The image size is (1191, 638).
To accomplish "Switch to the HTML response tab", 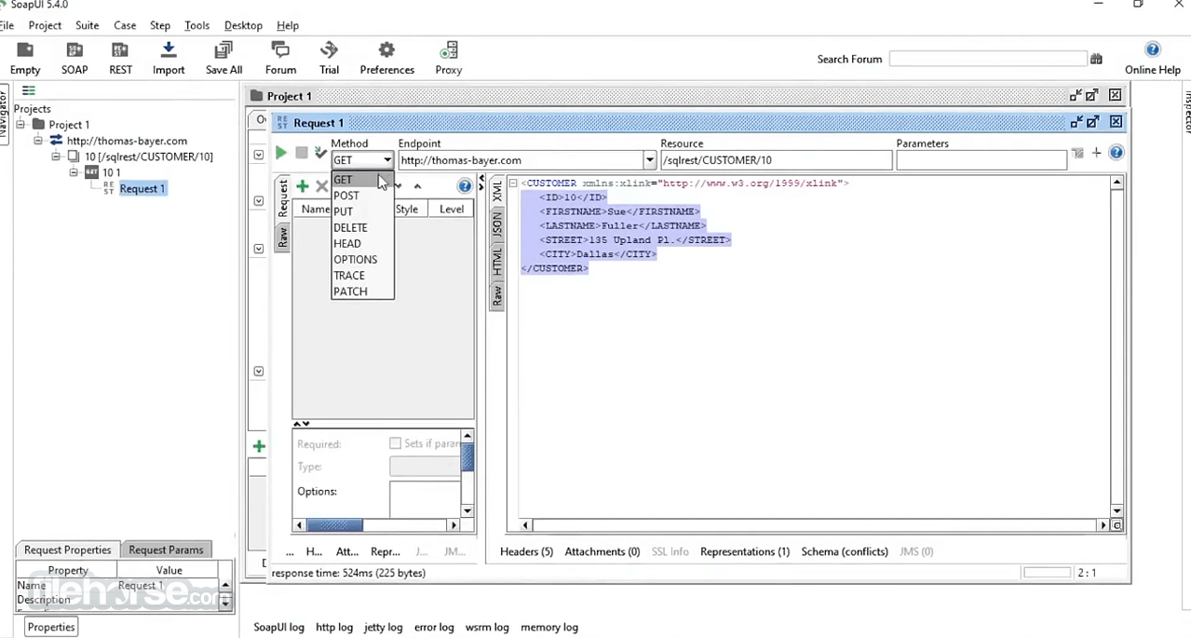I will pos(497,261).
